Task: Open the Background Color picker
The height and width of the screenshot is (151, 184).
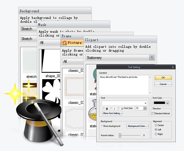Action: (137, 126)
